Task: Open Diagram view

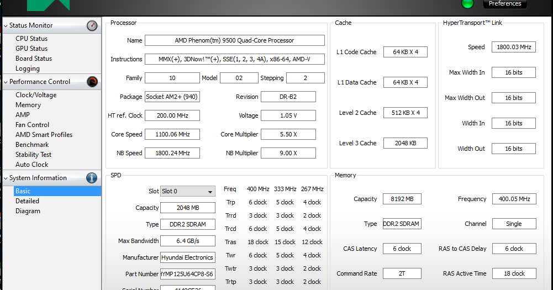Action: tap(28, 211)
